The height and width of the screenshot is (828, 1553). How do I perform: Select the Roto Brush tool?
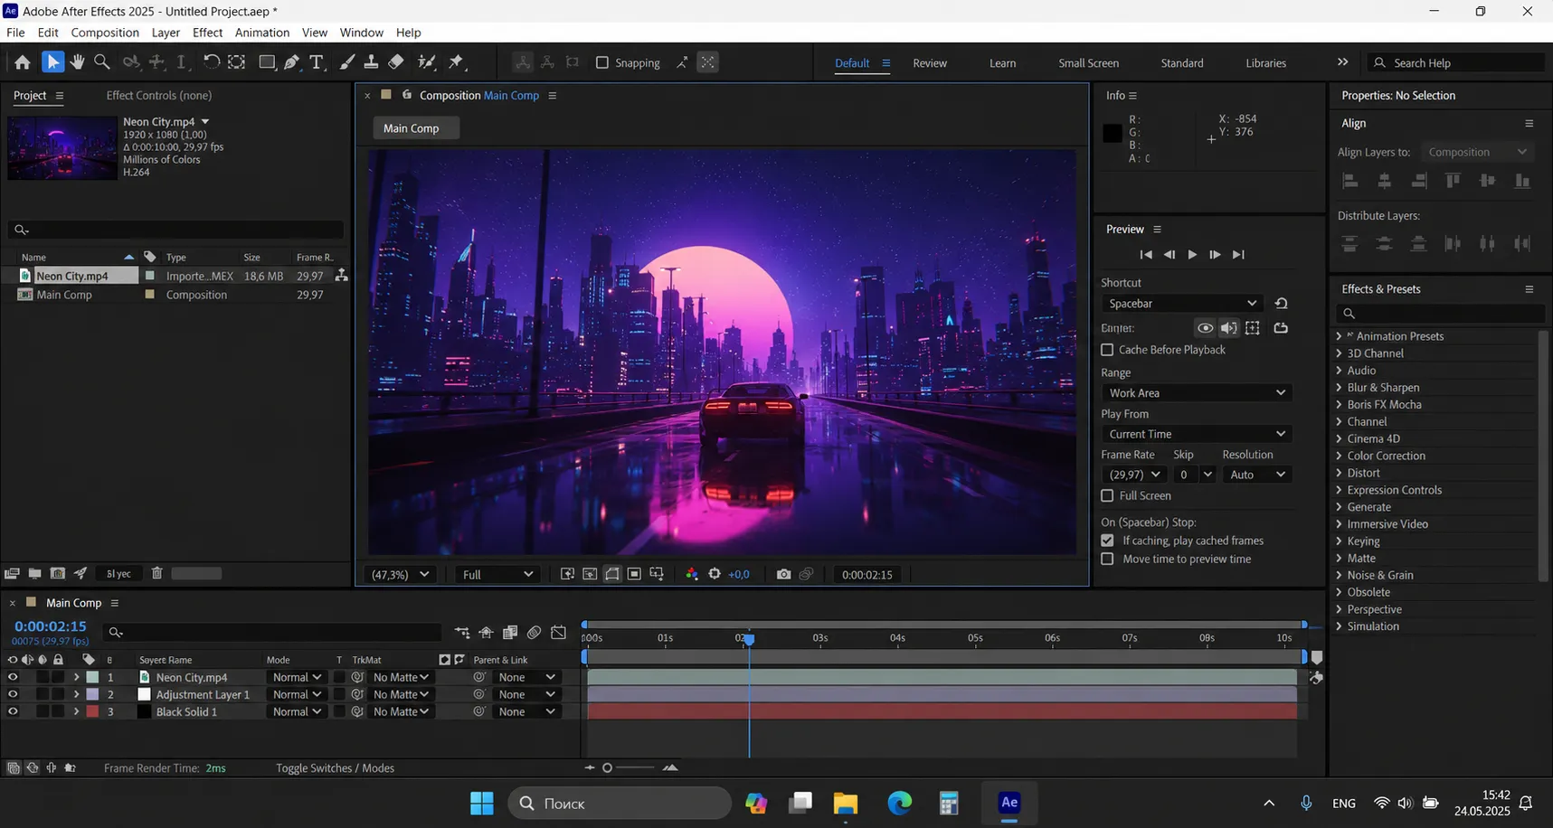427,62
